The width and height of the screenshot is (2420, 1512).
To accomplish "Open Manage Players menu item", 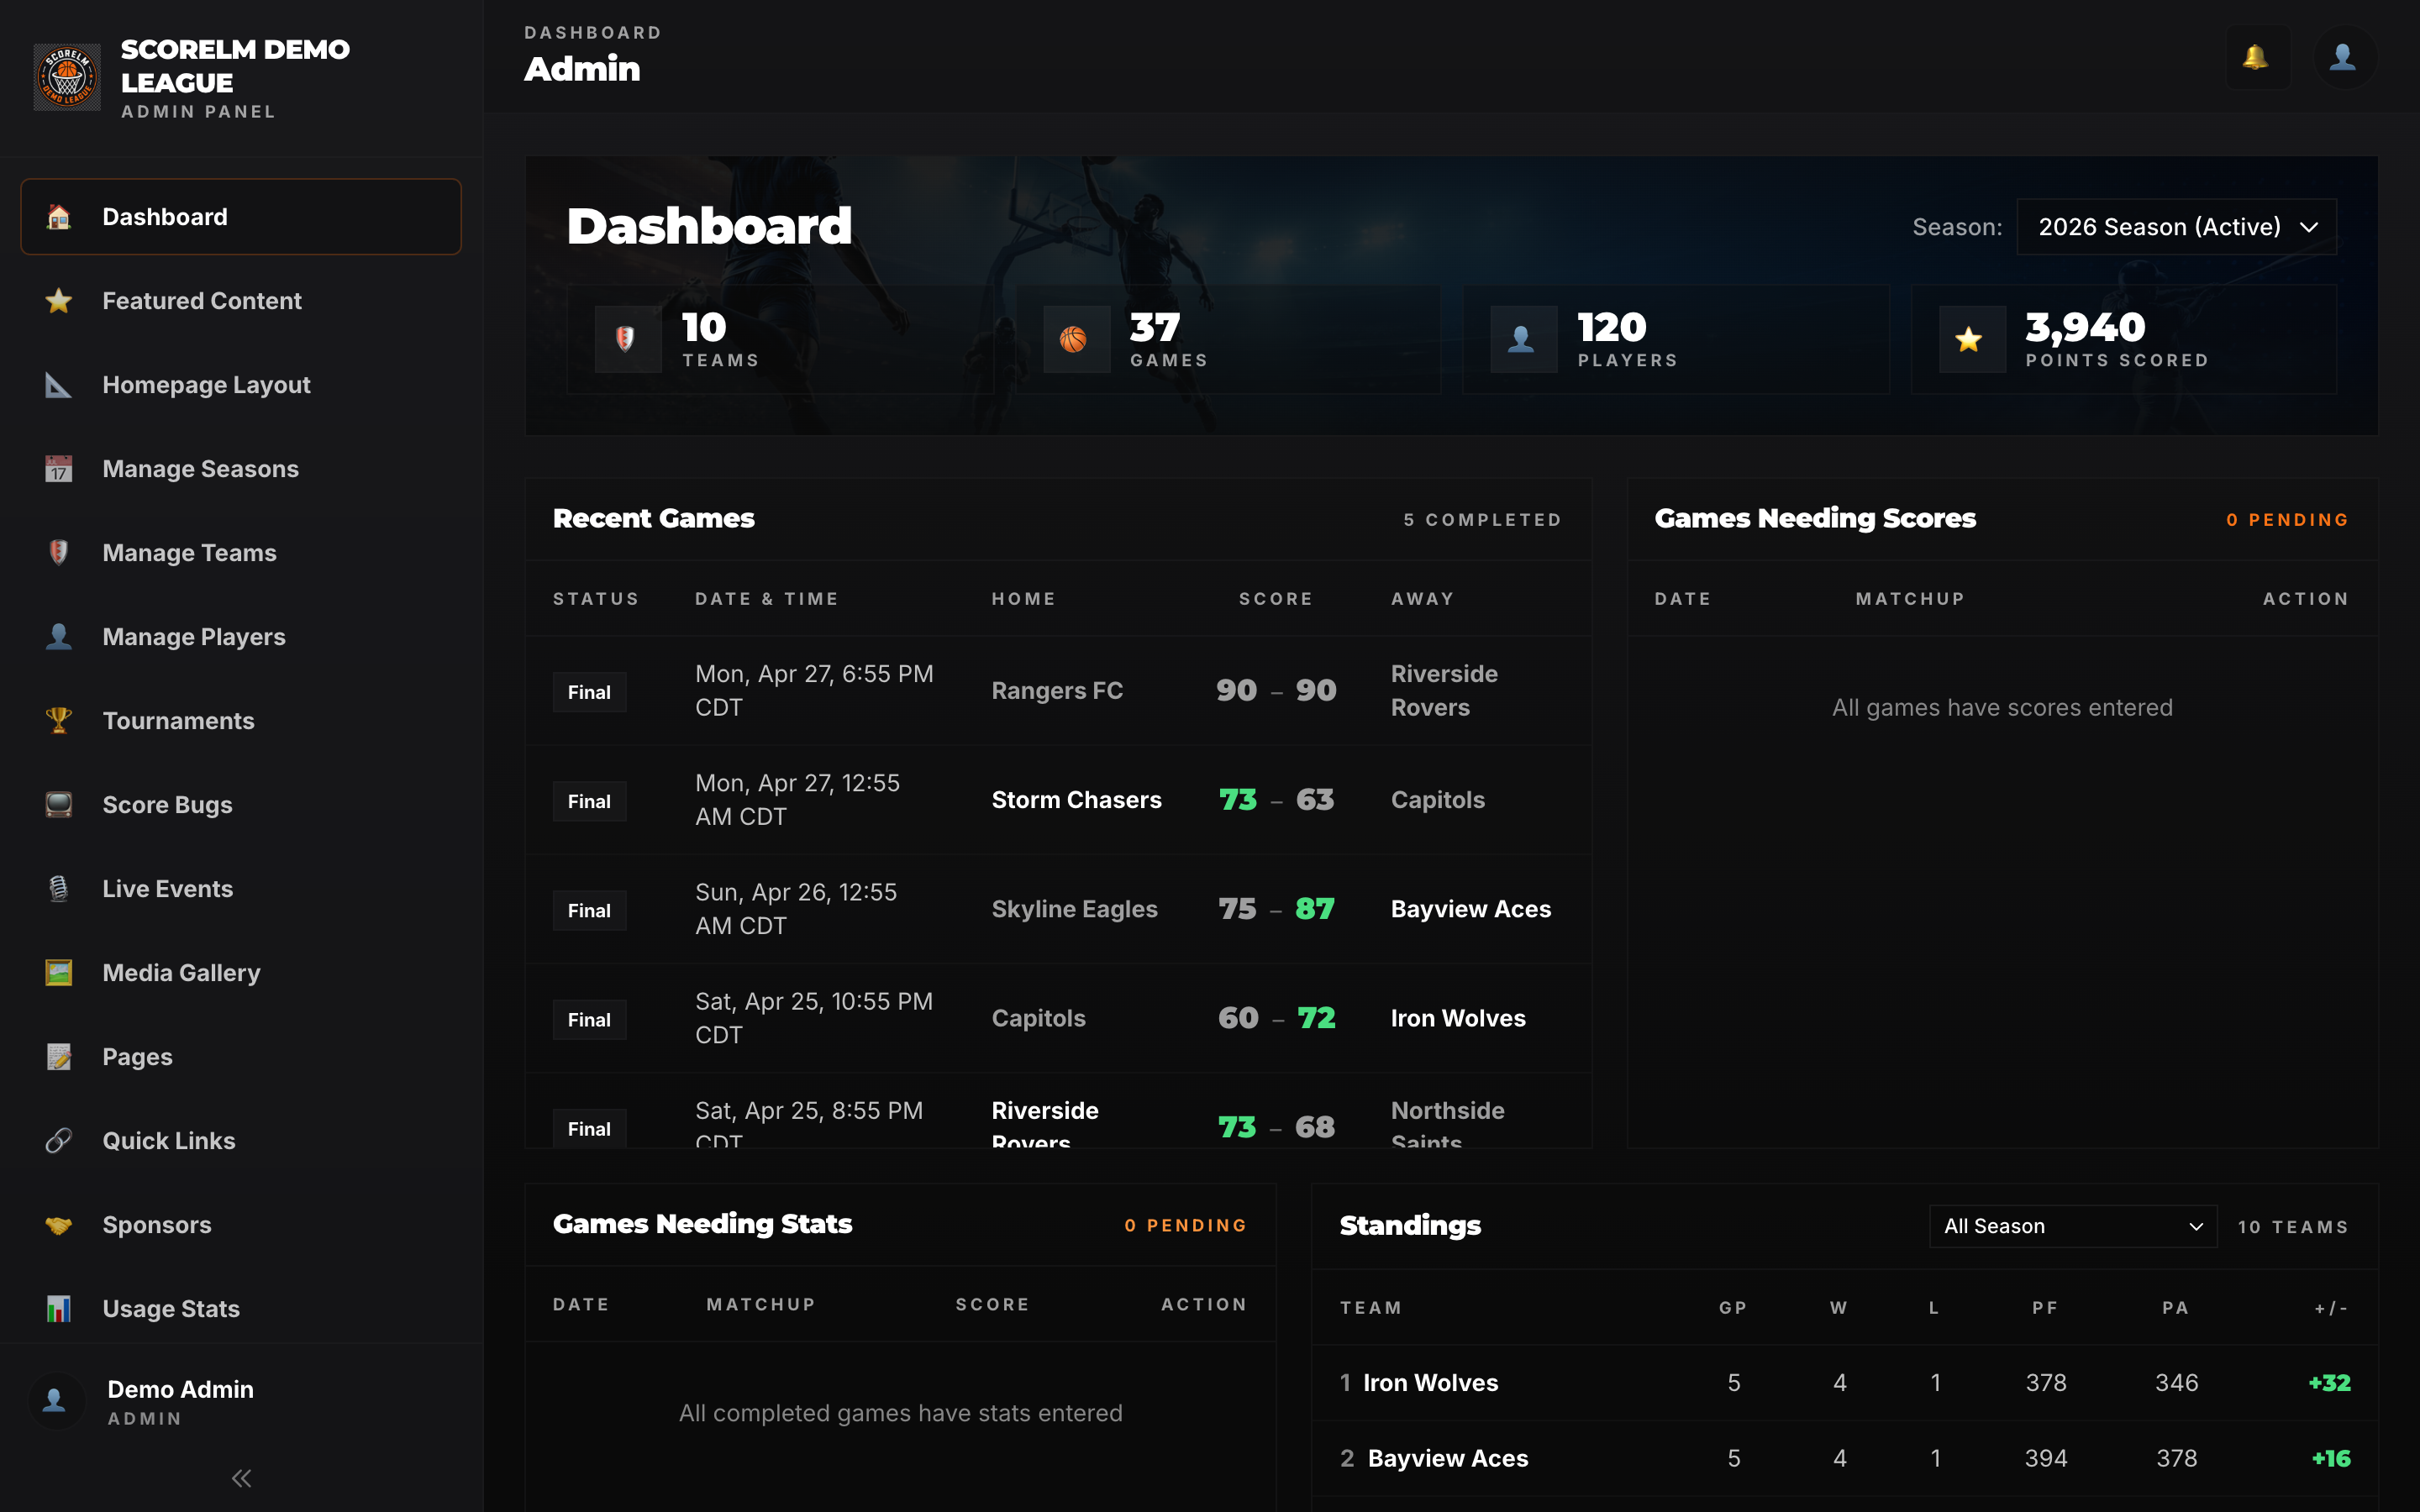I will click(x=241, y=637).
